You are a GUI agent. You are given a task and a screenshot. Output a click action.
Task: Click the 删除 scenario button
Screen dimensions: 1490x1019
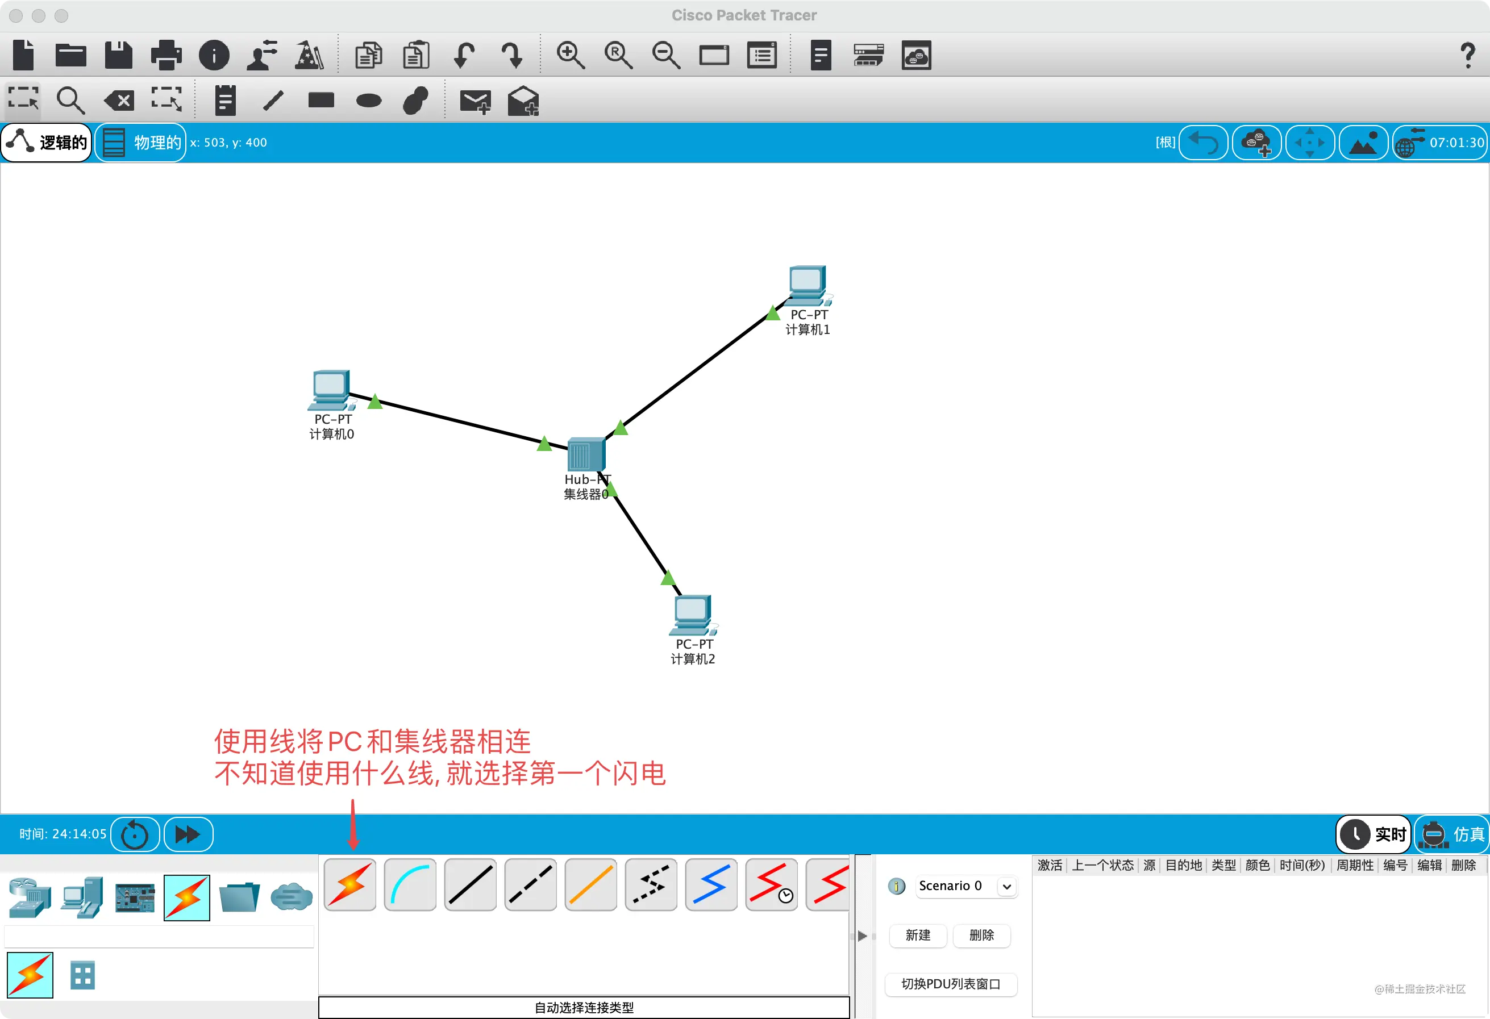981,935
